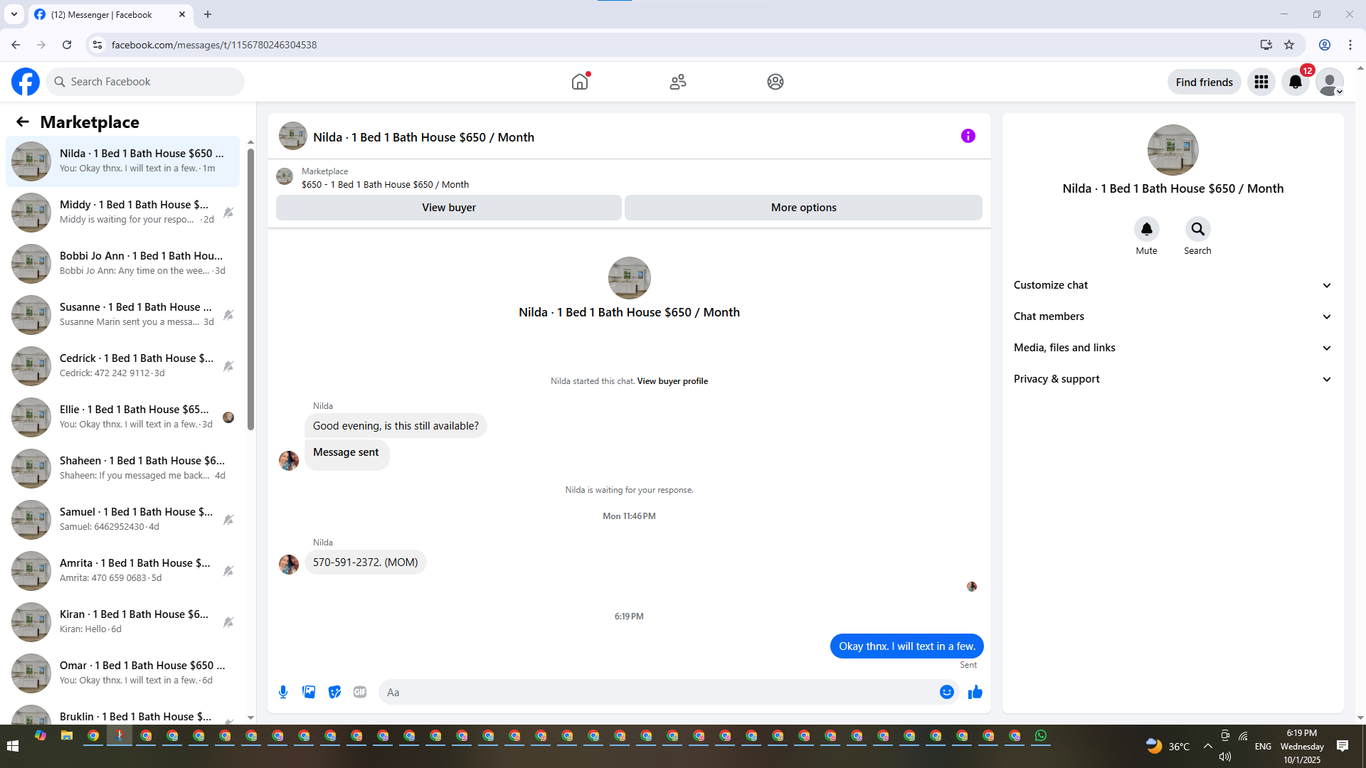Click the sent 'Okay thnx' message bubble

point(906,646)
